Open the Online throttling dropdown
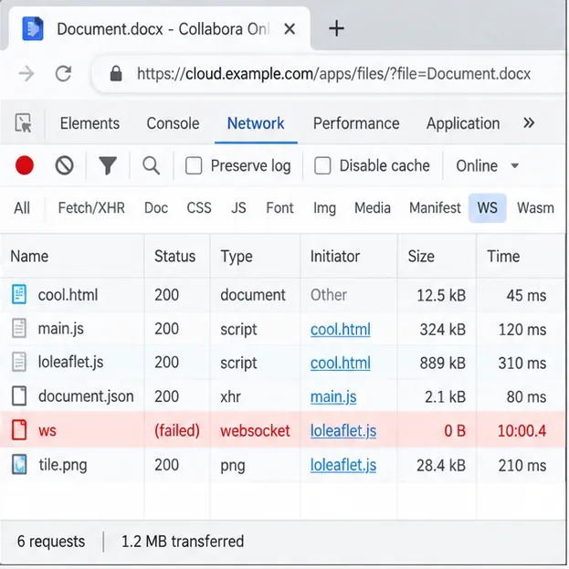The width and height of the screenshot is (569, 569). (x=487, y=166)
